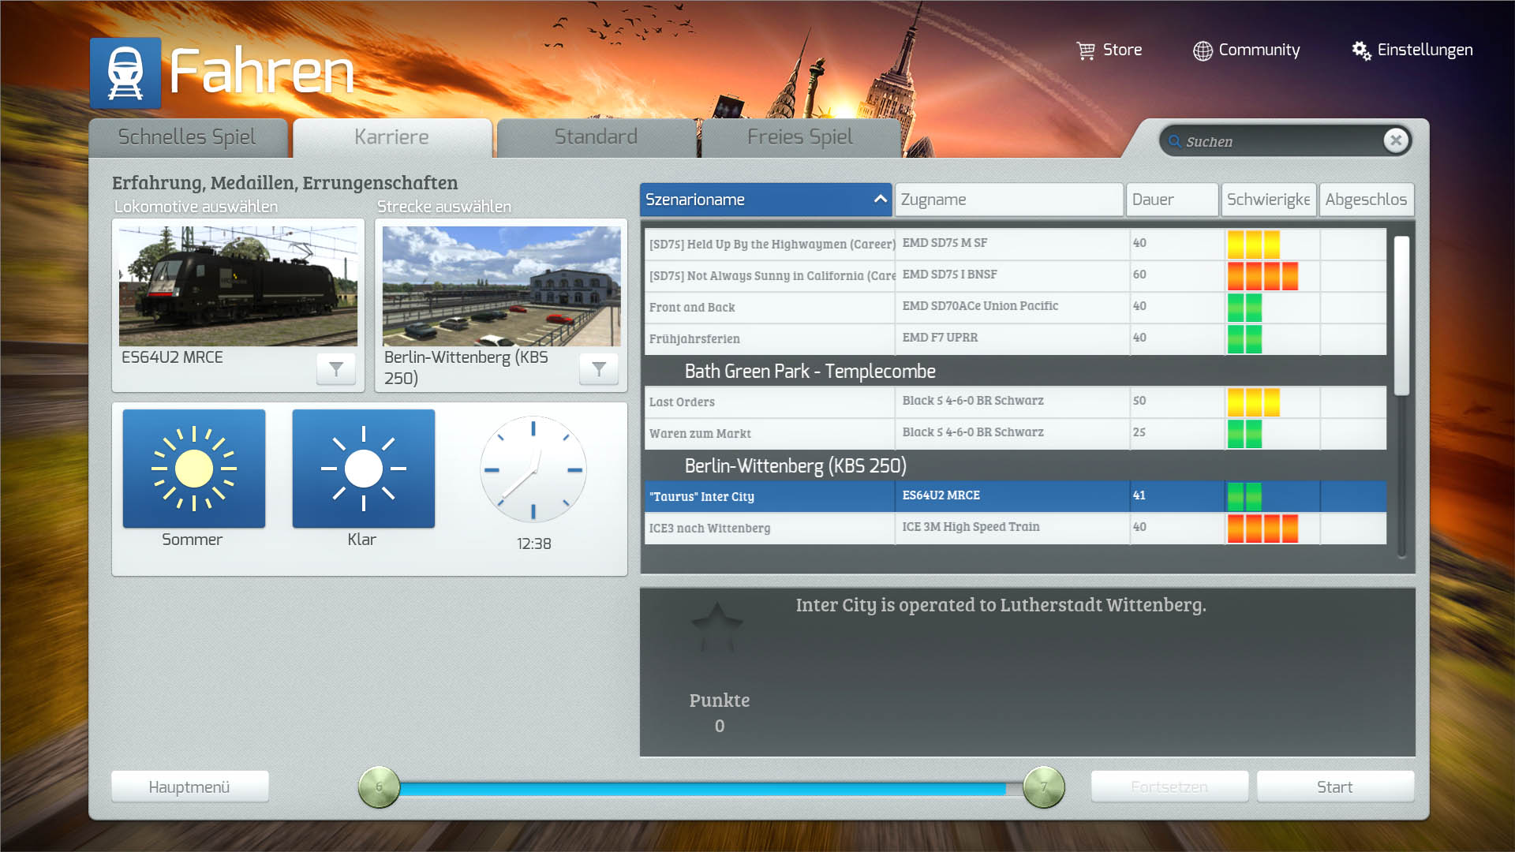Clear search with the X icon
This screenshot has width=1515, height=852.
tap(1396, 140)
